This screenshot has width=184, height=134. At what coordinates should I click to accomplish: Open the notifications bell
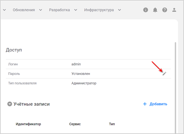coord(155,10)
